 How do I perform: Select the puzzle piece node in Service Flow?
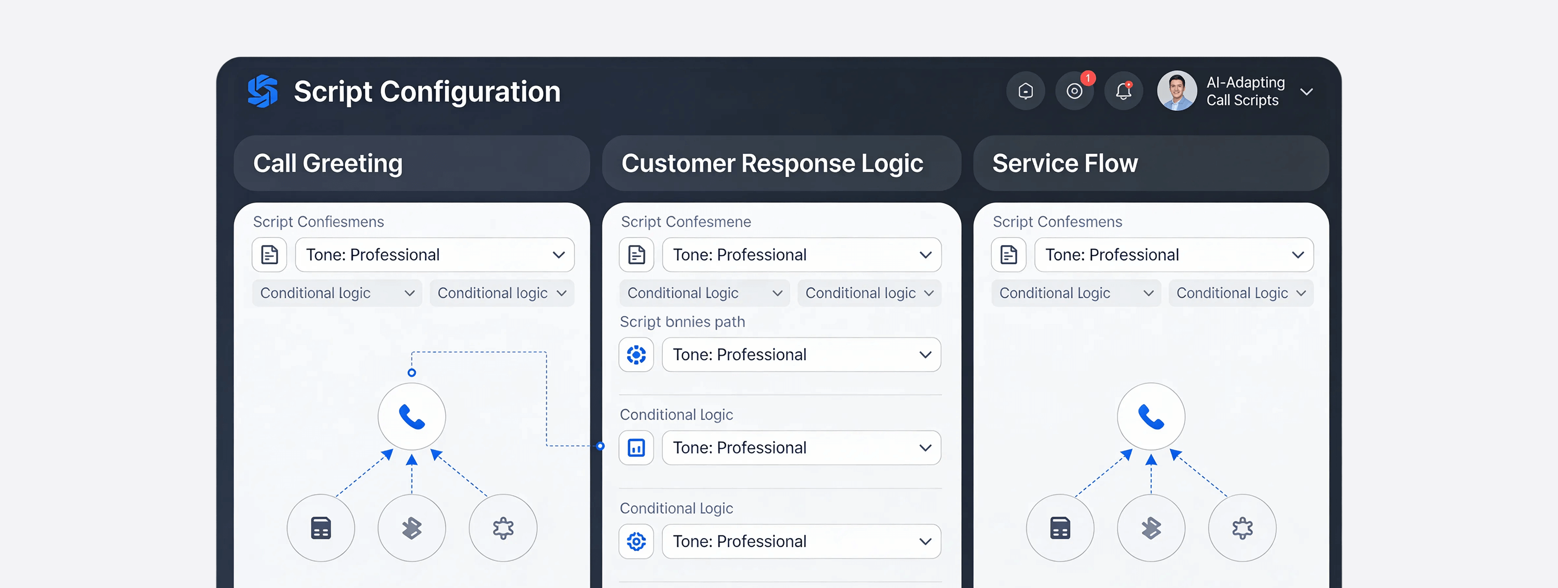(x=1242, y=528)
